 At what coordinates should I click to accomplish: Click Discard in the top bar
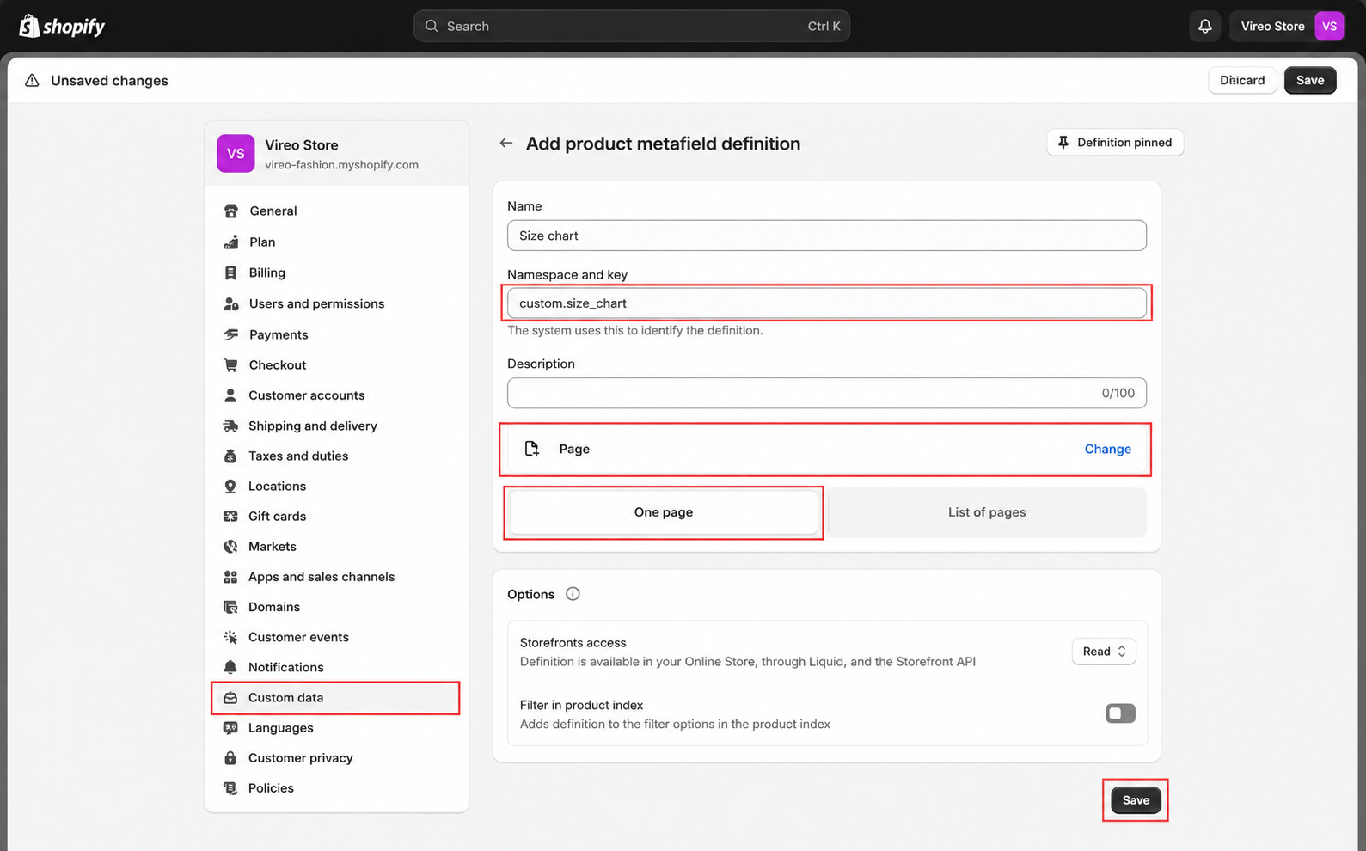1242,80
